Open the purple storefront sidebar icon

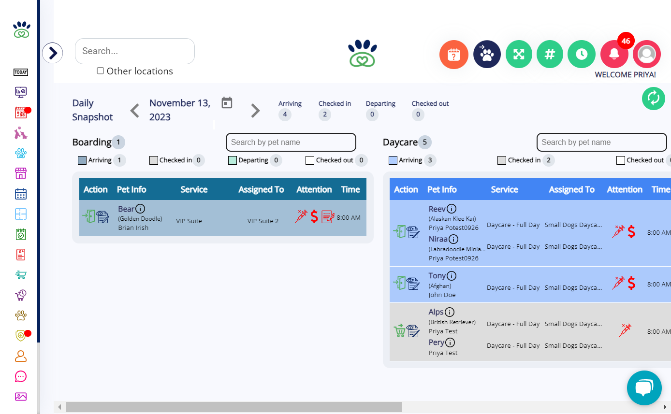click(21, 174)
